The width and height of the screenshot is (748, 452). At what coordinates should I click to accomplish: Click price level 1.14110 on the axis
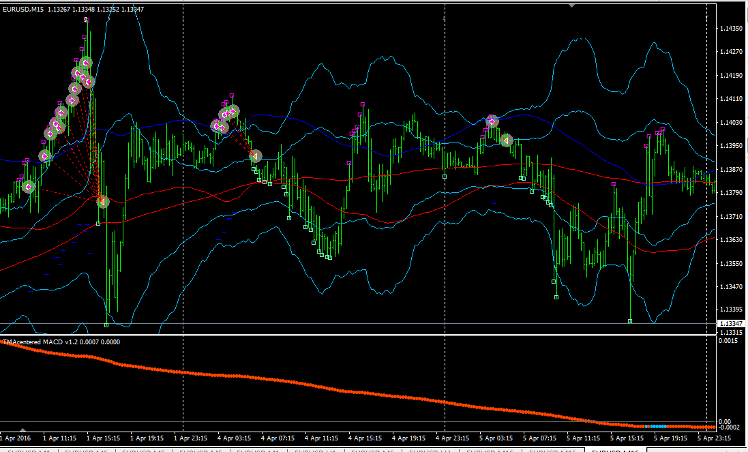click(732, 99)
